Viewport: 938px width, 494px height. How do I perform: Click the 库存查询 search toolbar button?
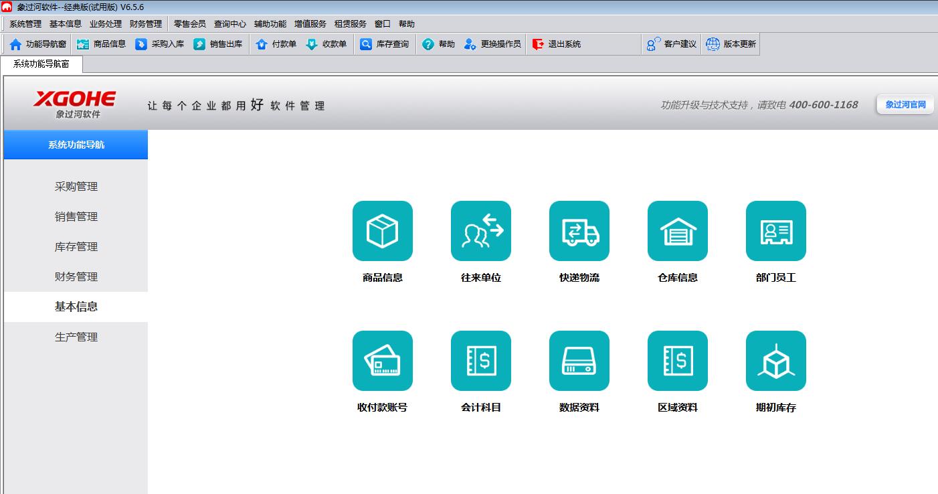pyautogui.click(x=384, y=44)
